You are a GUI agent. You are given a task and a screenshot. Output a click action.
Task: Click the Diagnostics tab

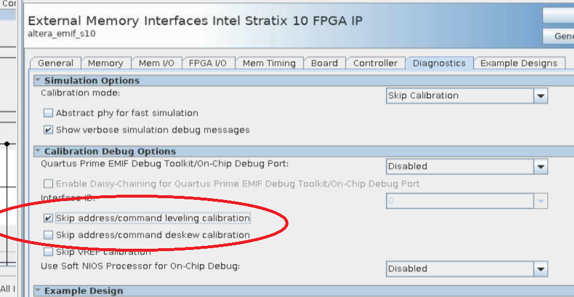pos(439,63)
